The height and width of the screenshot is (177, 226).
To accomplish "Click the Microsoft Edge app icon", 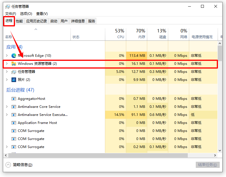I will click(14, 56).
